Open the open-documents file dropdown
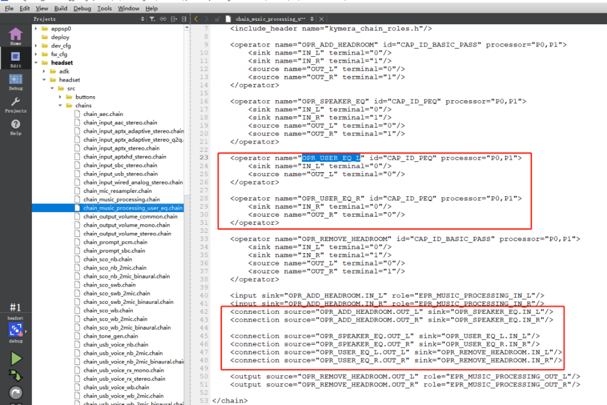The width and height of the screenshot is (607, 405). pos(311,19)
